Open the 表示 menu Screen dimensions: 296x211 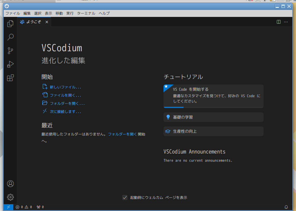(x=48, y=14)
